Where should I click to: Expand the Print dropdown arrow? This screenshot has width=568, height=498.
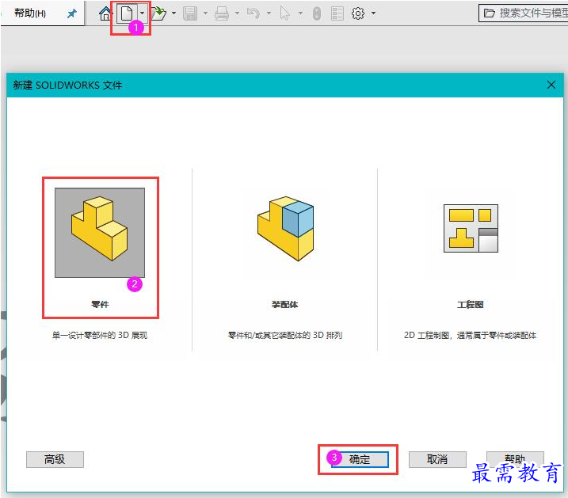(237, 13)
